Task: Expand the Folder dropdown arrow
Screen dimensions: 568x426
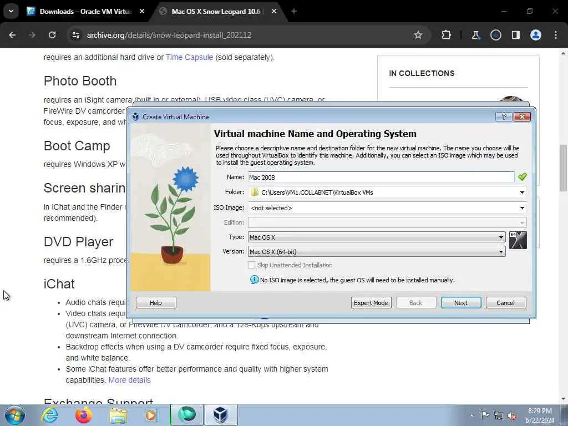Action: (522, 192)
